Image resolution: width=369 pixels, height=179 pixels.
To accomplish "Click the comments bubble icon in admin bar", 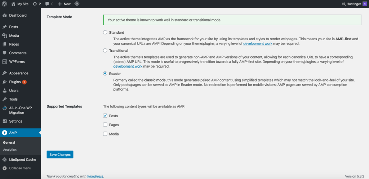I will click(x=47, y=4).
